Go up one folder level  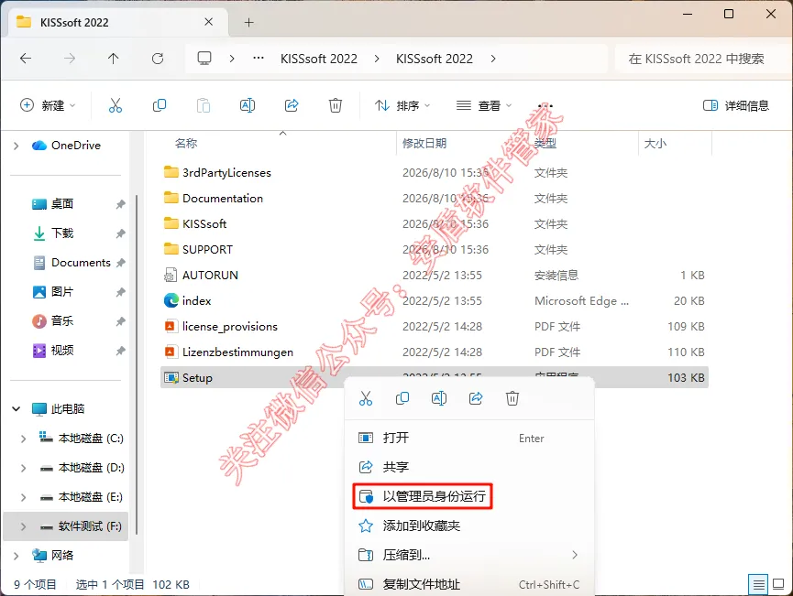(114, 59)
